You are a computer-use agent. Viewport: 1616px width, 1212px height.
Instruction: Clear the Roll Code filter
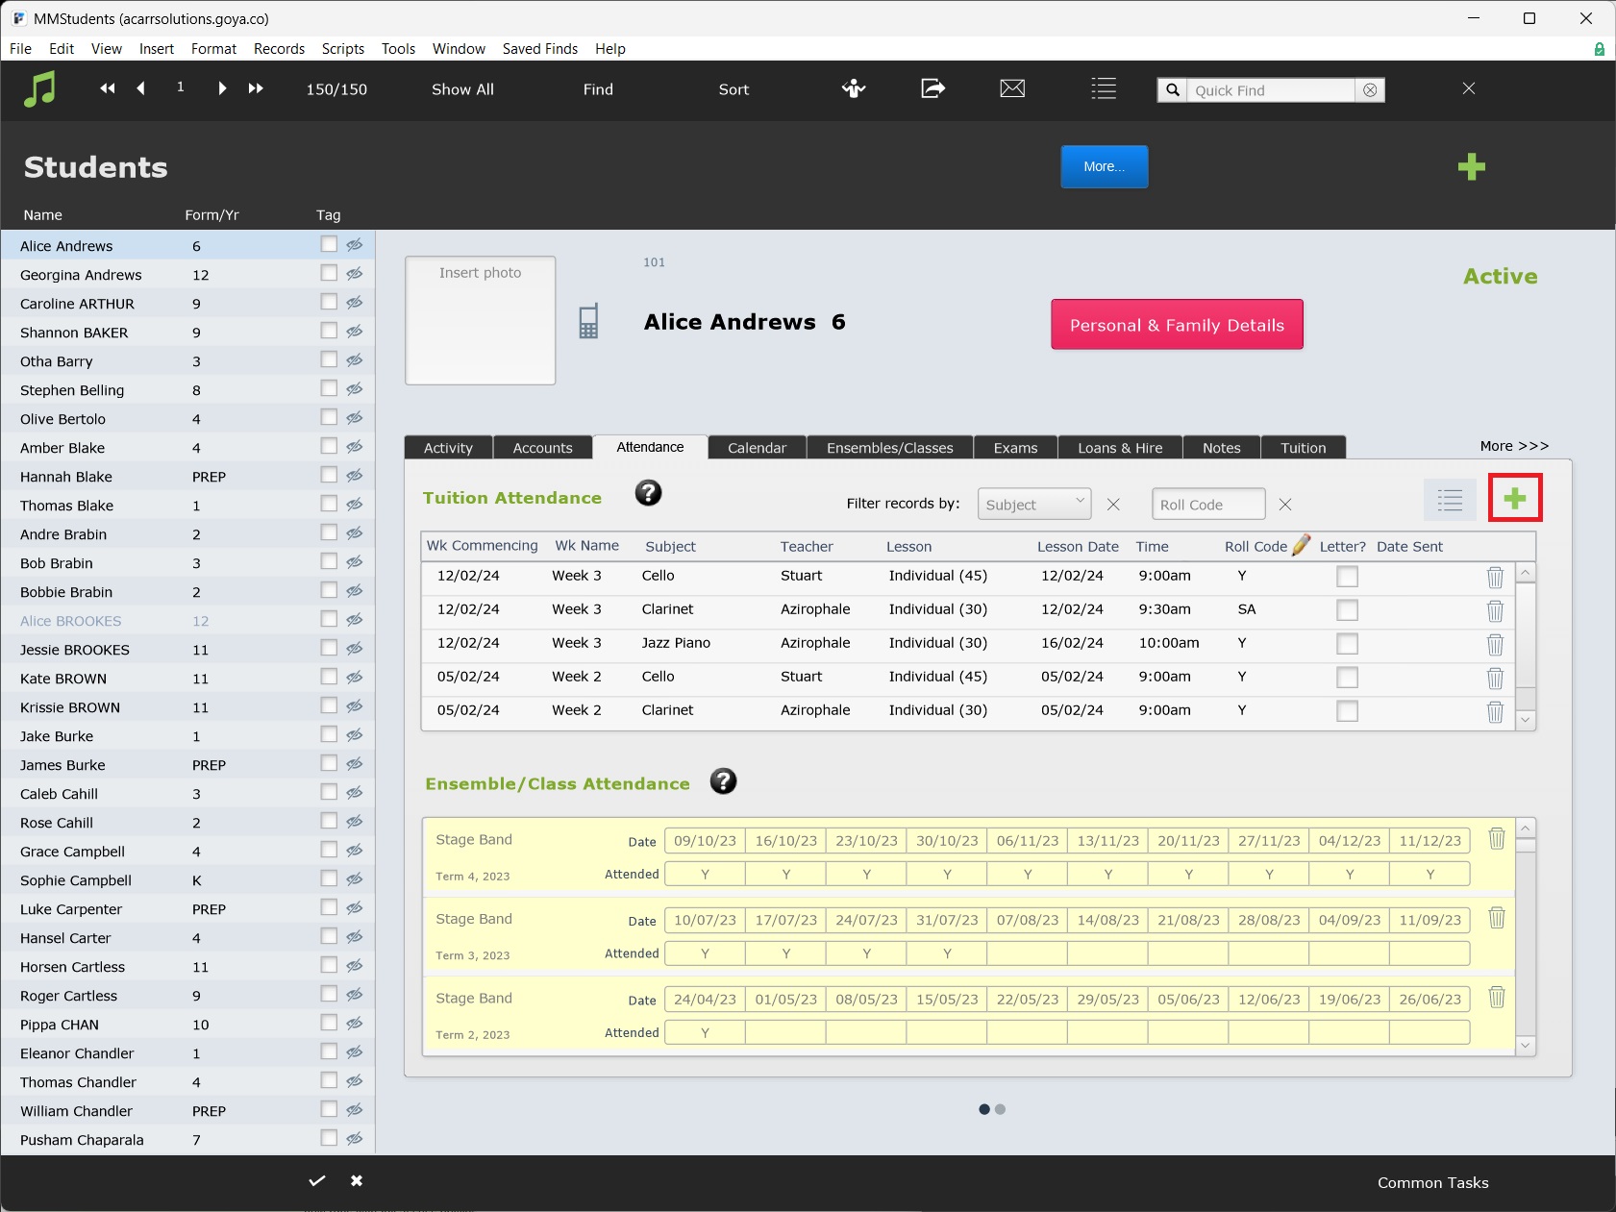tap(1285, 505)
